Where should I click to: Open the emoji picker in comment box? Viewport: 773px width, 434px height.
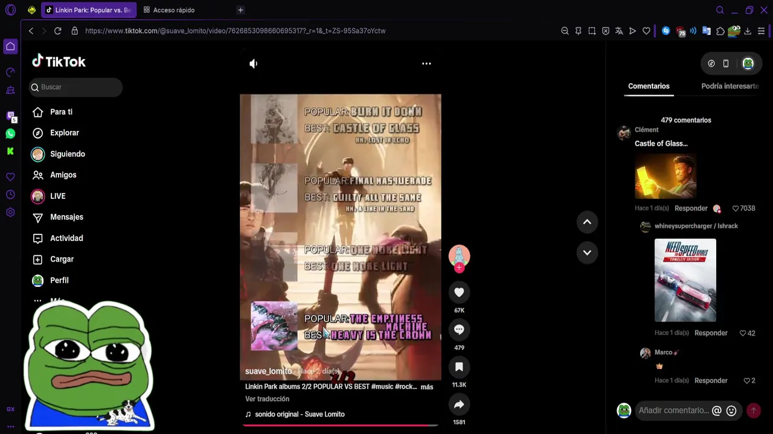pyautogui.click(x=731, y=411)
